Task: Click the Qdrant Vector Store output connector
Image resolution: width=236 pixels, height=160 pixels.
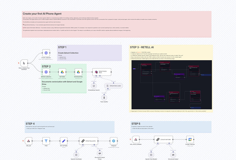Action: tap(111, 72)
